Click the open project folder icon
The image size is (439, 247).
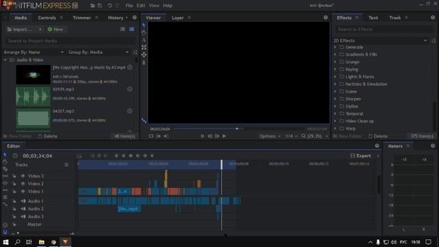93,5
